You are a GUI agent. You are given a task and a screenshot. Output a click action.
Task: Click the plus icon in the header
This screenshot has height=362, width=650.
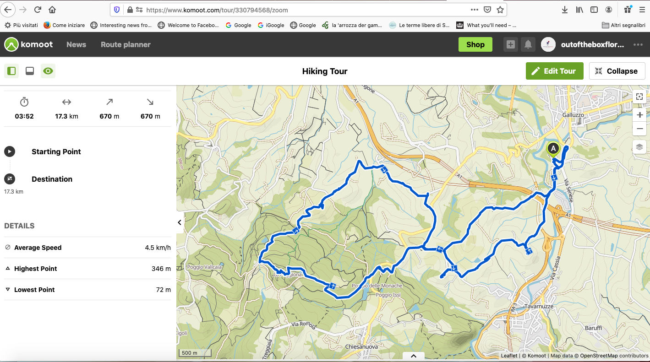pyautogui.click(x=511, y=44)
